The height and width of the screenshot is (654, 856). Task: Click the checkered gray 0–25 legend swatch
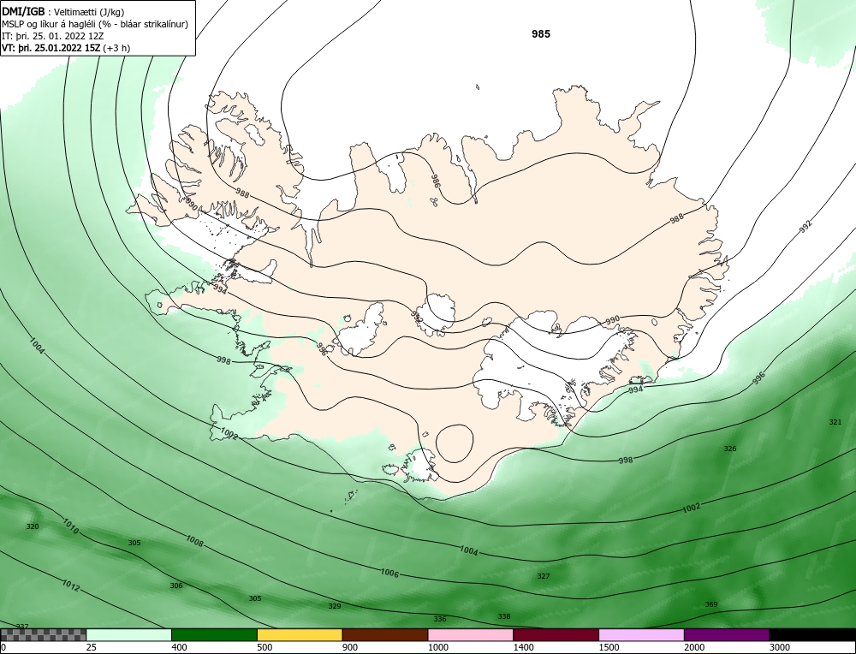(x=43, y=635)
